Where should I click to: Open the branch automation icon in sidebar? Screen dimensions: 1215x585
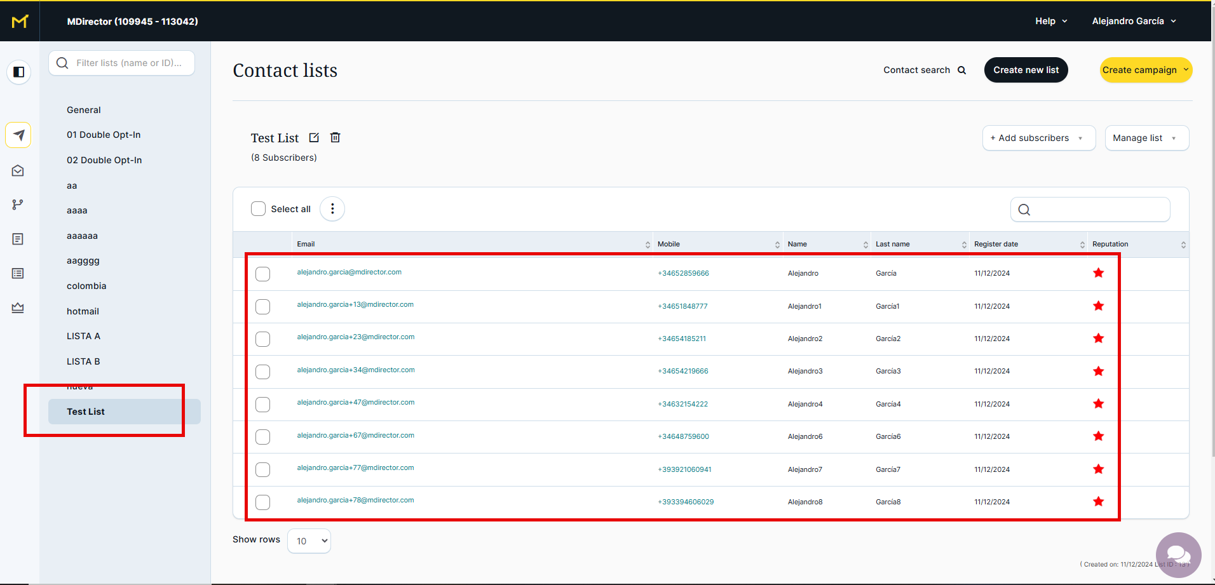18,205
